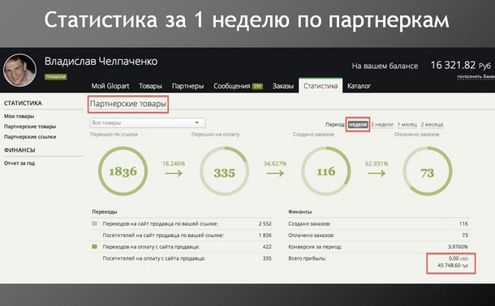Open the Статистика tab
495x306 pixels.
click(321, 85)
